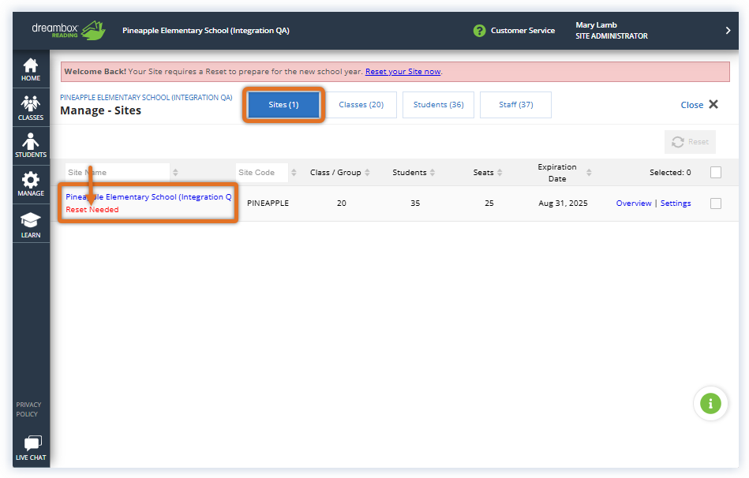Sort by Site Code arrows
This screenshot has height=478, width=749.
tap(294, 173)
